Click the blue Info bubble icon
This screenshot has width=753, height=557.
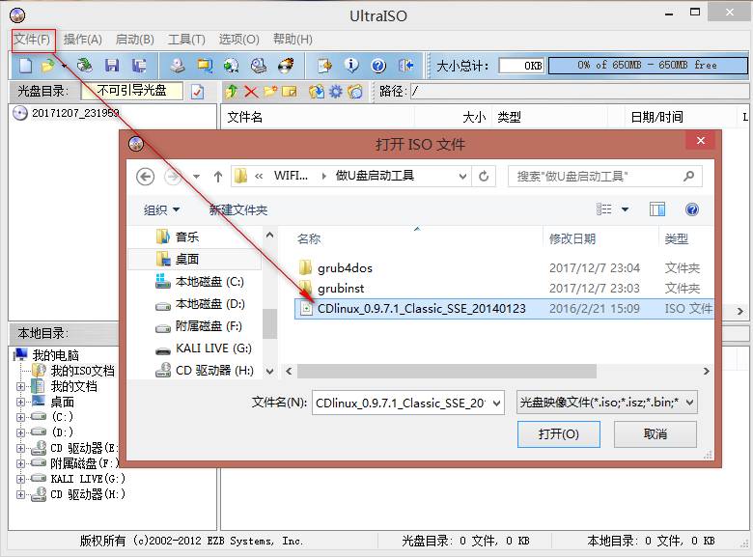351,66
